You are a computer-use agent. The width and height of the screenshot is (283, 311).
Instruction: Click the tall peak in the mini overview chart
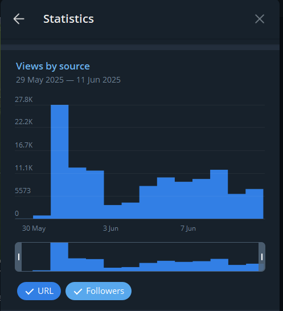pos(59,257)
